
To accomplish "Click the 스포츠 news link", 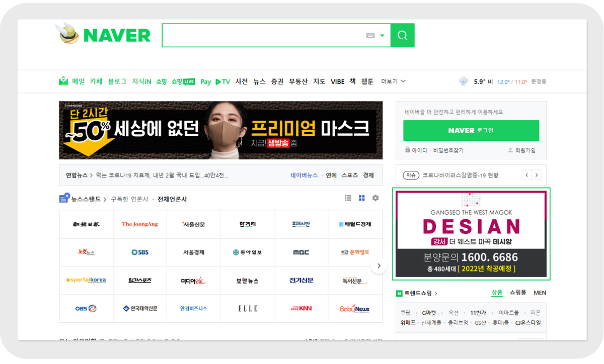I will click(350, 175).
